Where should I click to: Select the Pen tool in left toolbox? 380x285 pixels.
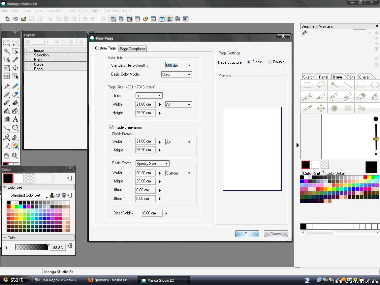[x=6, y=86]
